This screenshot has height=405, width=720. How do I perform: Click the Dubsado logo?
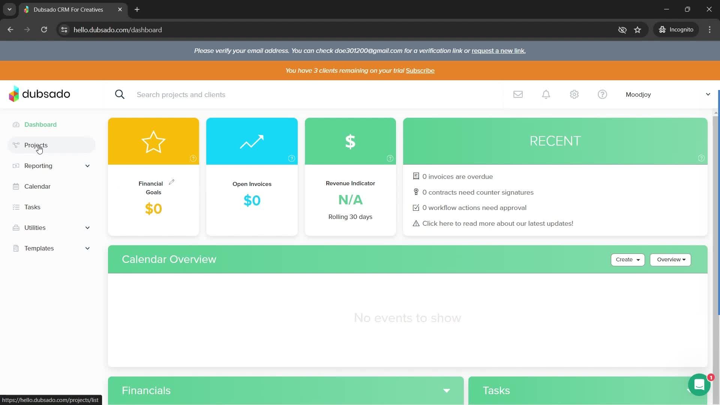(39, 94)
